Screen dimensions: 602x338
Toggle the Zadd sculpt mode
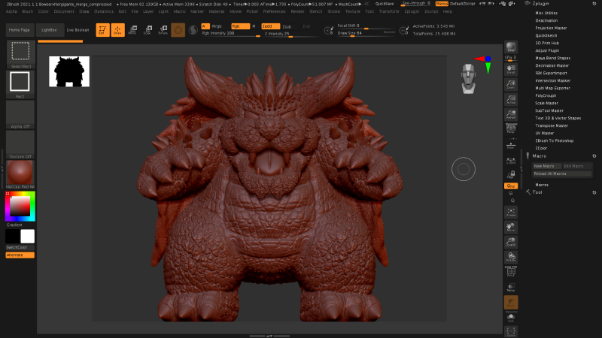(x=269, y=26)
